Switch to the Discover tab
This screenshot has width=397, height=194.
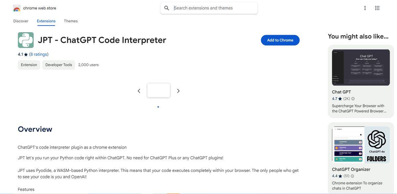tap(21, 21)
